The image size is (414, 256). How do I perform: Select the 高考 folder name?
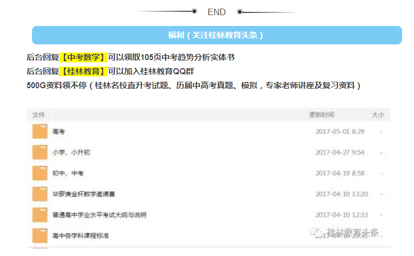59,132
